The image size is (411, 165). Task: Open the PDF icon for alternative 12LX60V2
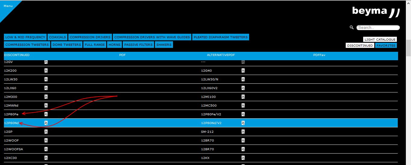pyautogui.click(x=243, y=88)
